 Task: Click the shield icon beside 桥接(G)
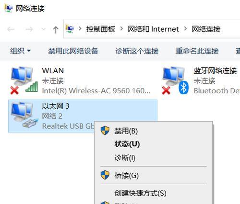click(x=105, y=175)
